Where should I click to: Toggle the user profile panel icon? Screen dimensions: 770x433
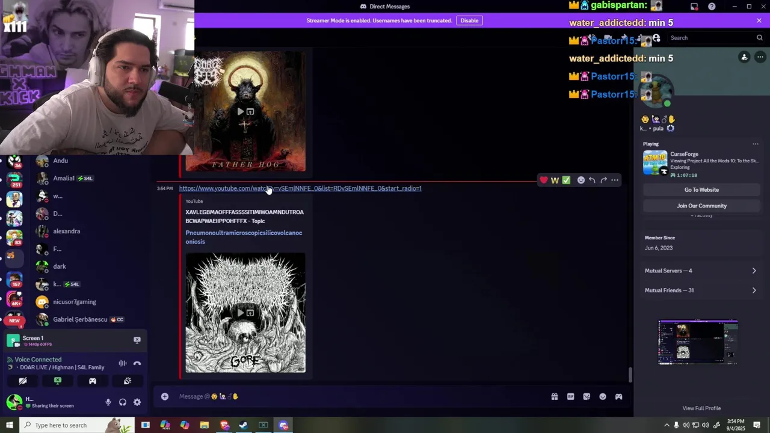click(656, 38)
